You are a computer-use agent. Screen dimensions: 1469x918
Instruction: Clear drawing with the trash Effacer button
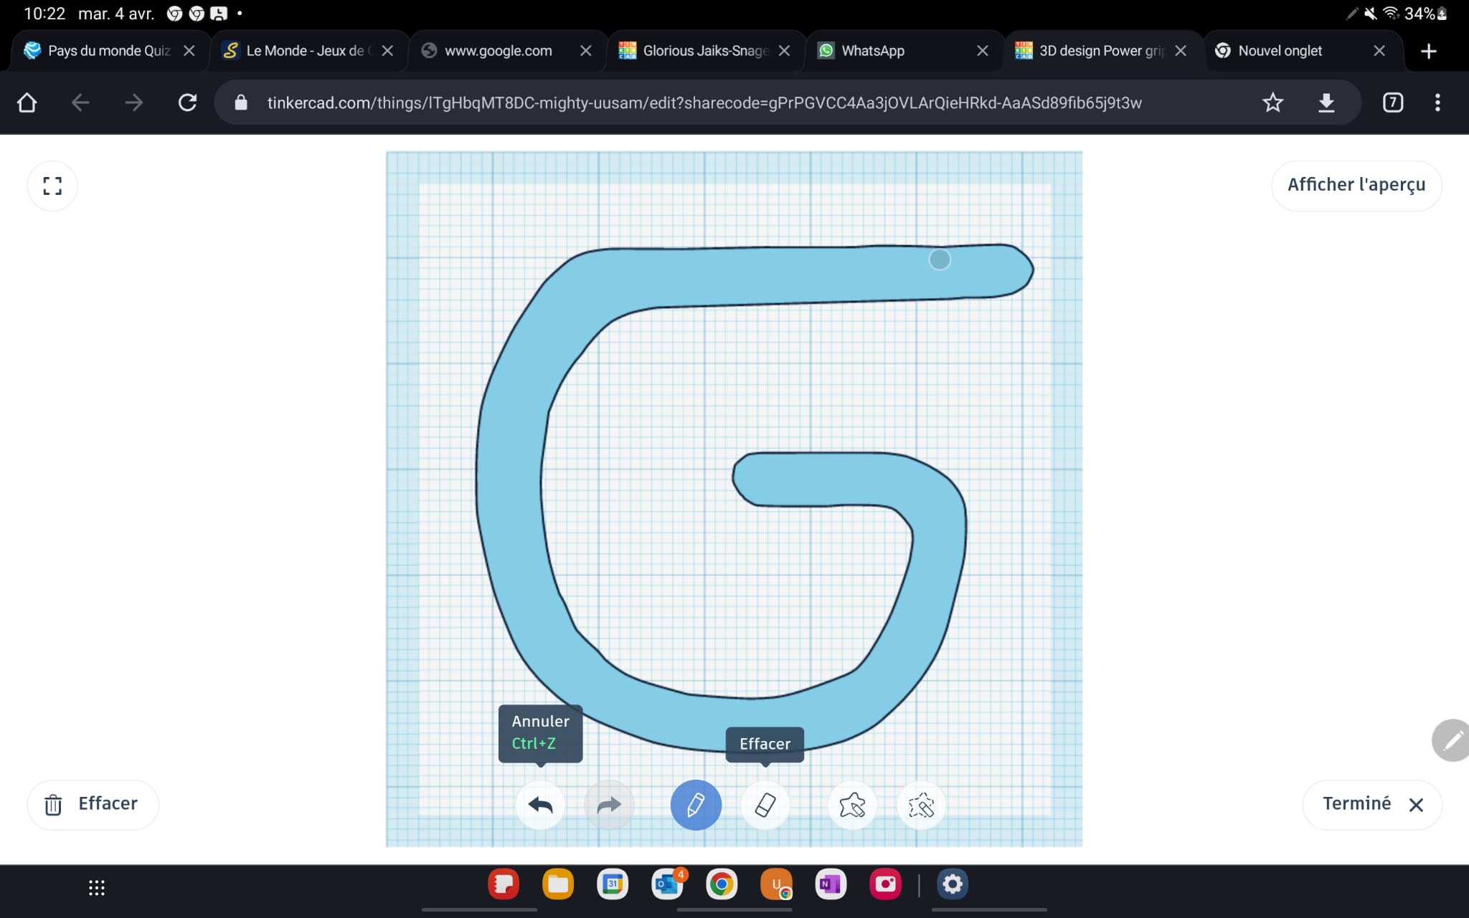tap(93, 804)
